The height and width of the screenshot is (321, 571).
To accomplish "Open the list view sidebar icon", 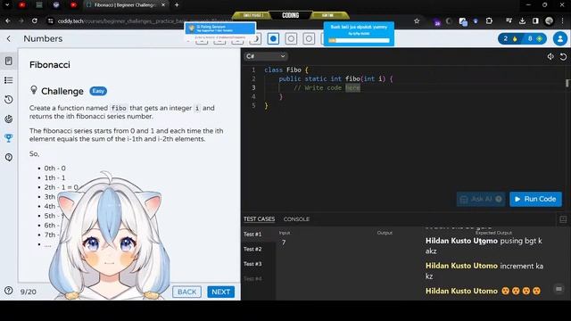I will click(9, 80).
